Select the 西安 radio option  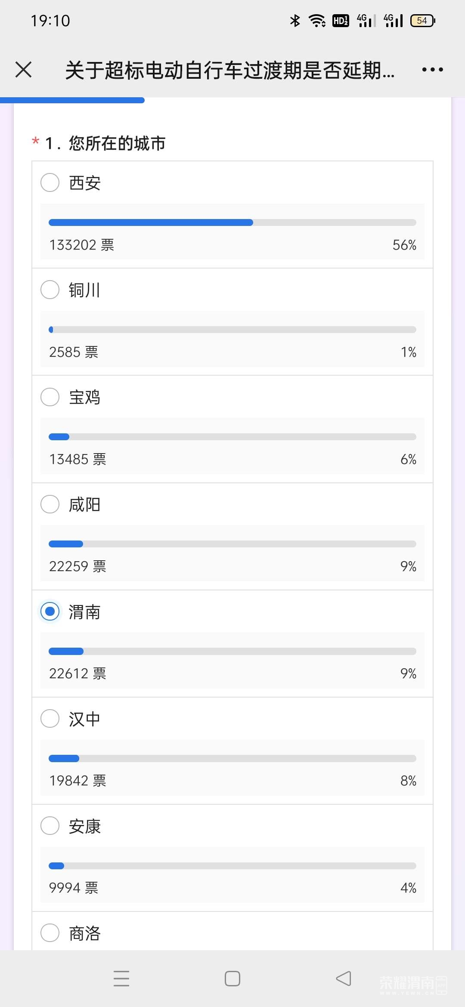(50, 182)
